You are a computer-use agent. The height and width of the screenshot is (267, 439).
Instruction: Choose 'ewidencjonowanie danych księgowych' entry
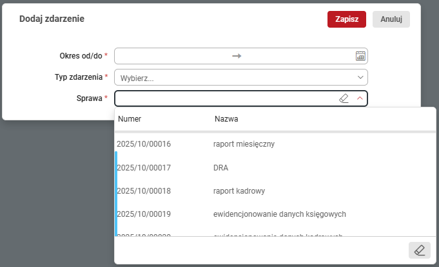279,214
